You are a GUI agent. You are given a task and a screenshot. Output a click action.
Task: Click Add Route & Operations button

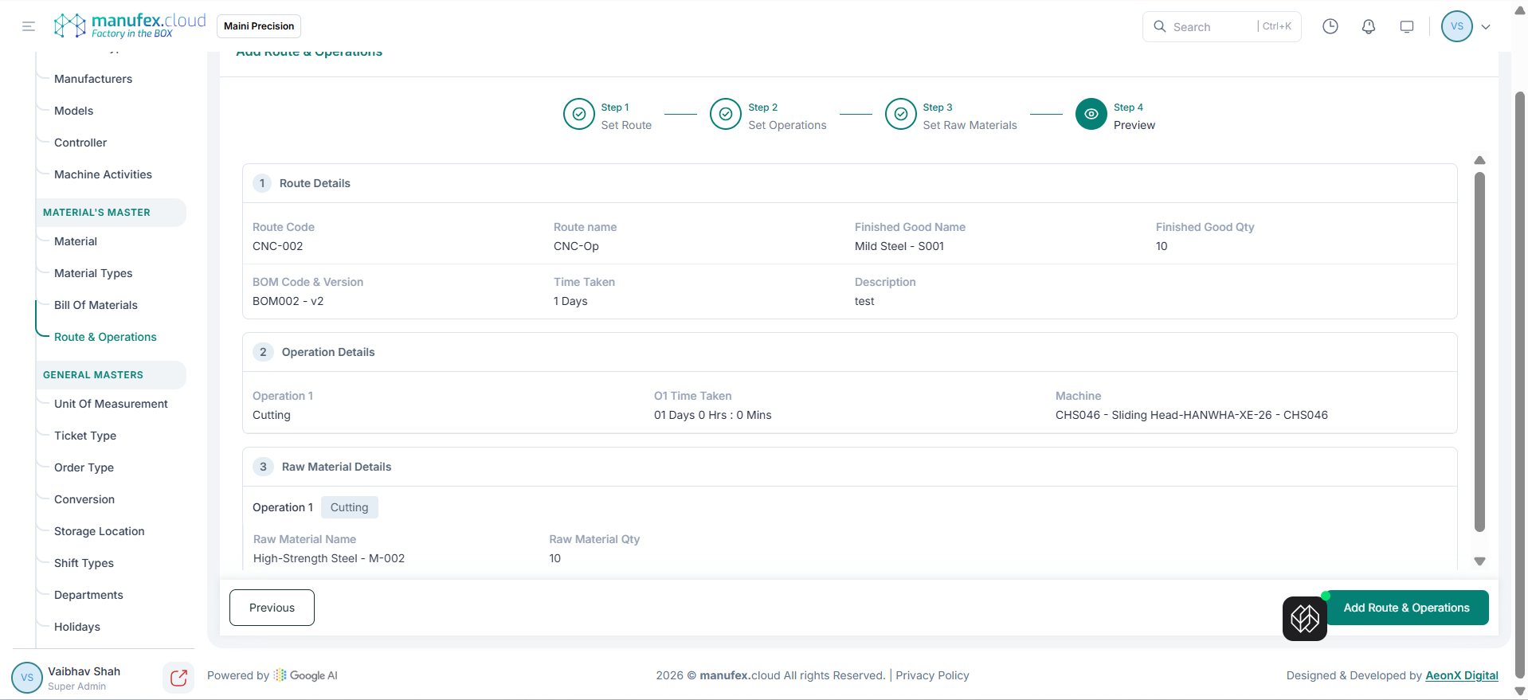pyautogui.click(x=1406, y=608)
